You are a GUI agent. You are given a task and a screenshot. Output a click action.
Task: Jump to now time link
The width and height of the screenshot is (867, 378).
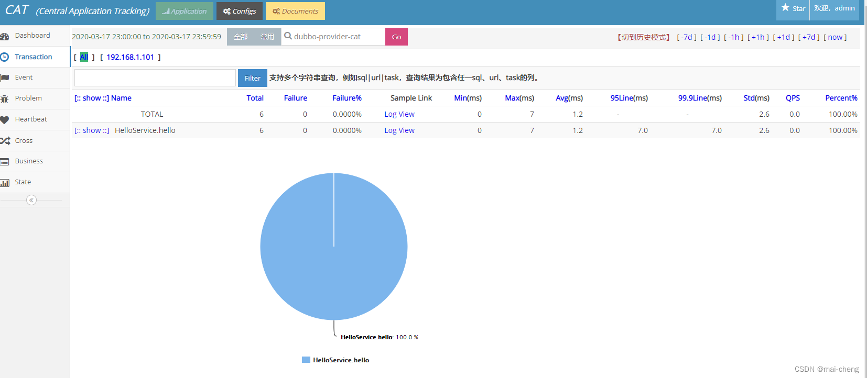tap(835, 37)
